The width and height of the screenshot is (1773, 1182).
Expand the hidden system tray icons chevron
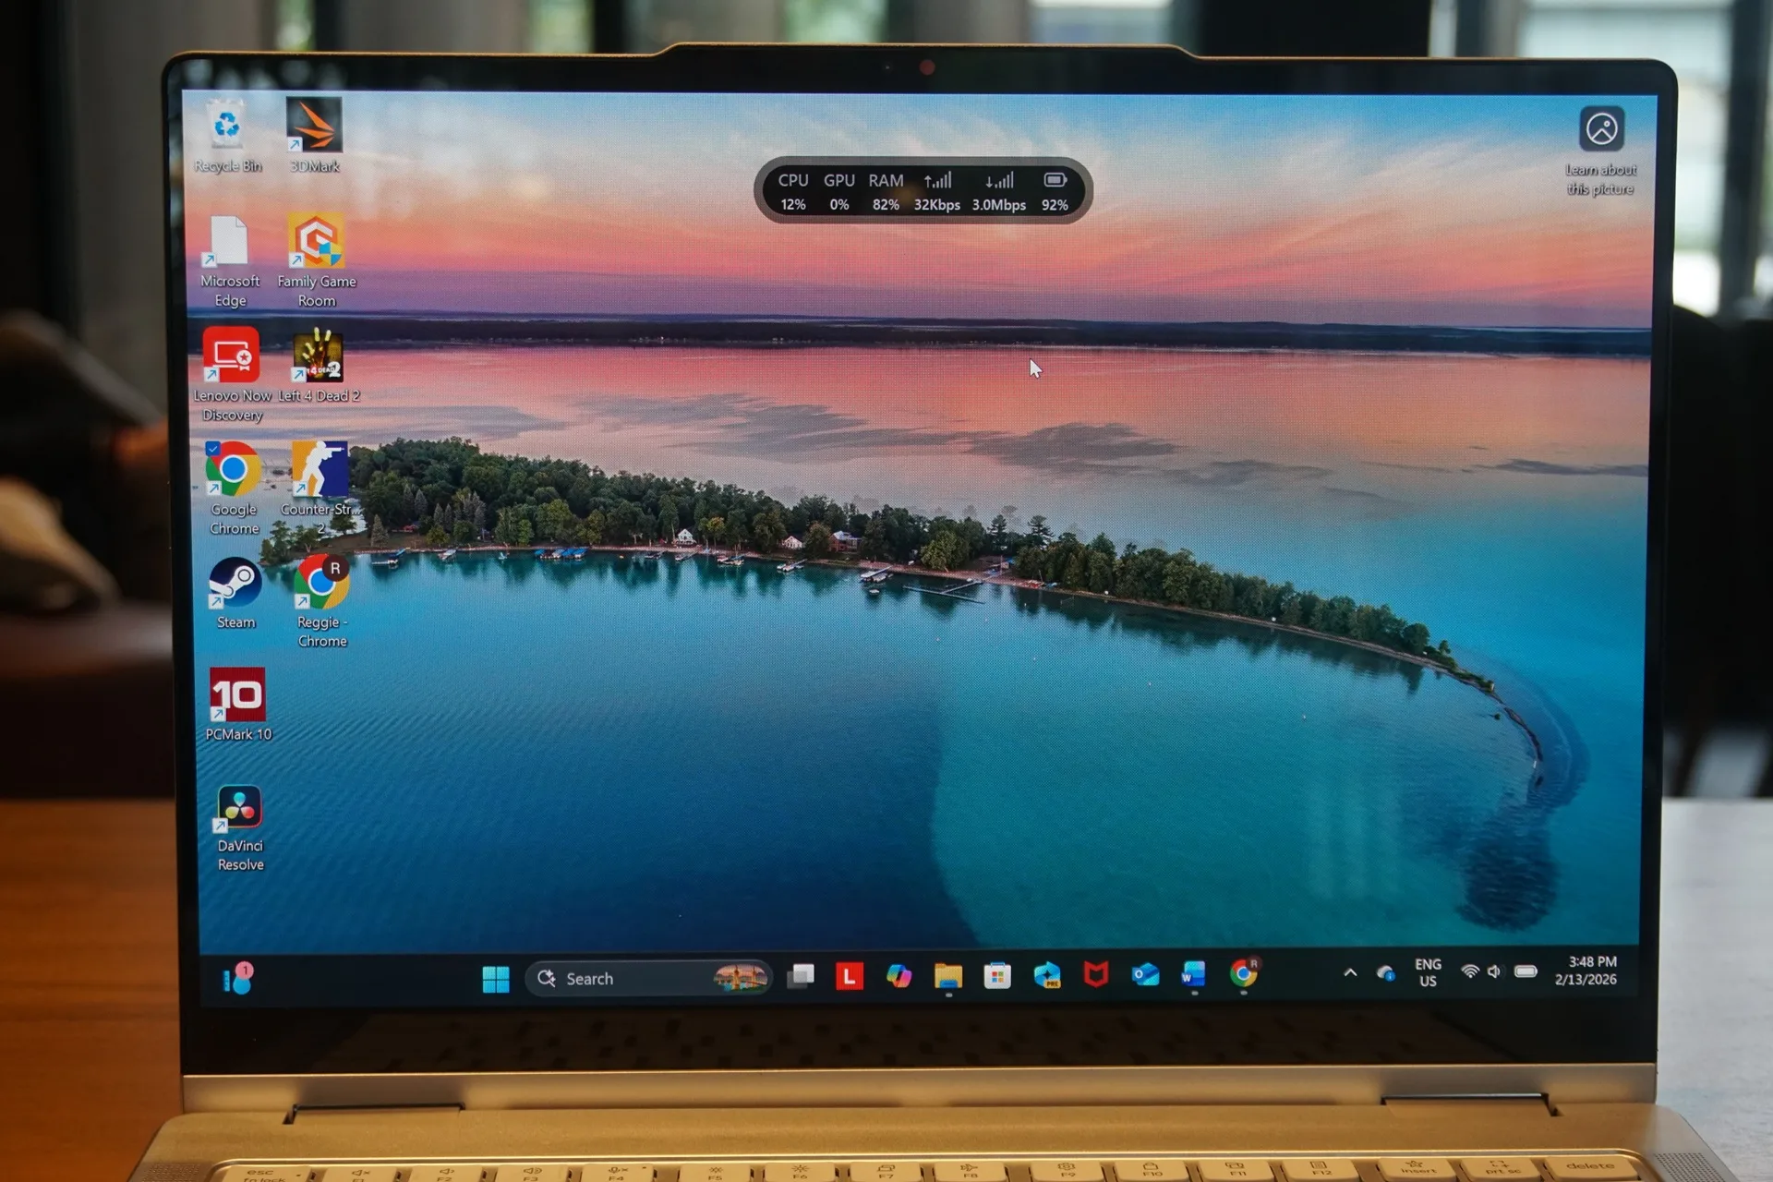tap(1350, 972)
